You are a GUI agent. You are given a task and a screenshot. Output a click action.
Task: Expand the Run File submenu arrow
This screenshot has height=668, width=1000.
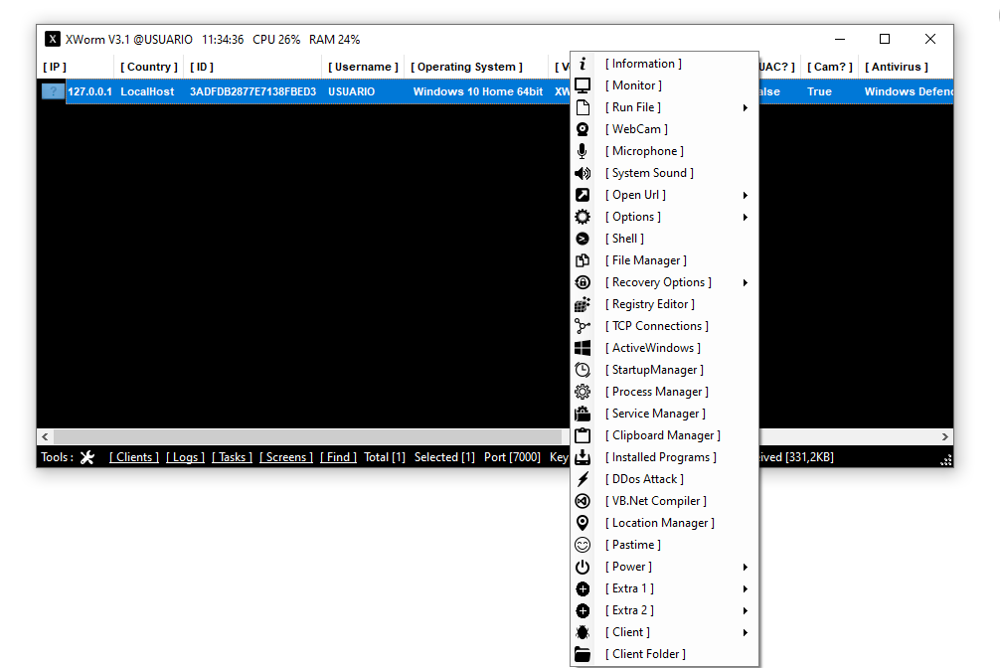point(745,107)
